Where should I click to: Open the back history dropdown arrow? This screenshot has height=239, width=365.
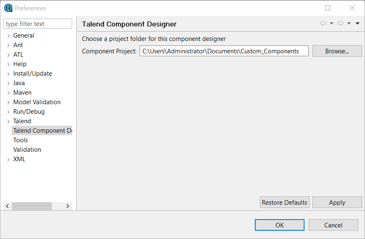(332, 23)
